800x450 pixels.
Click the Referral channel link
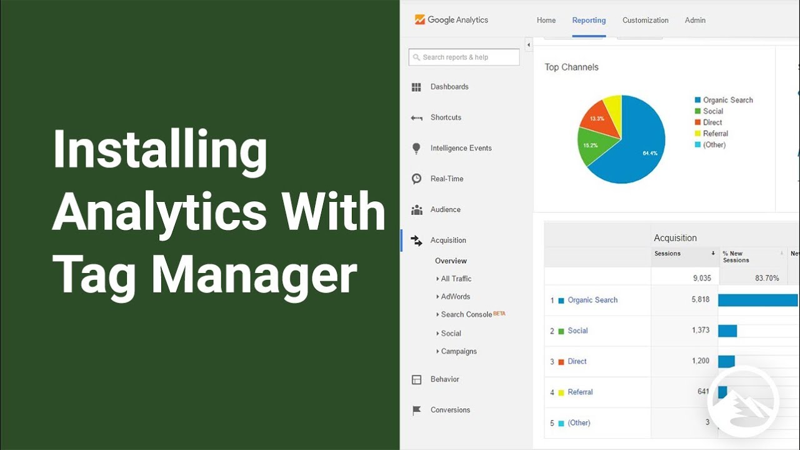pos(580,392)
